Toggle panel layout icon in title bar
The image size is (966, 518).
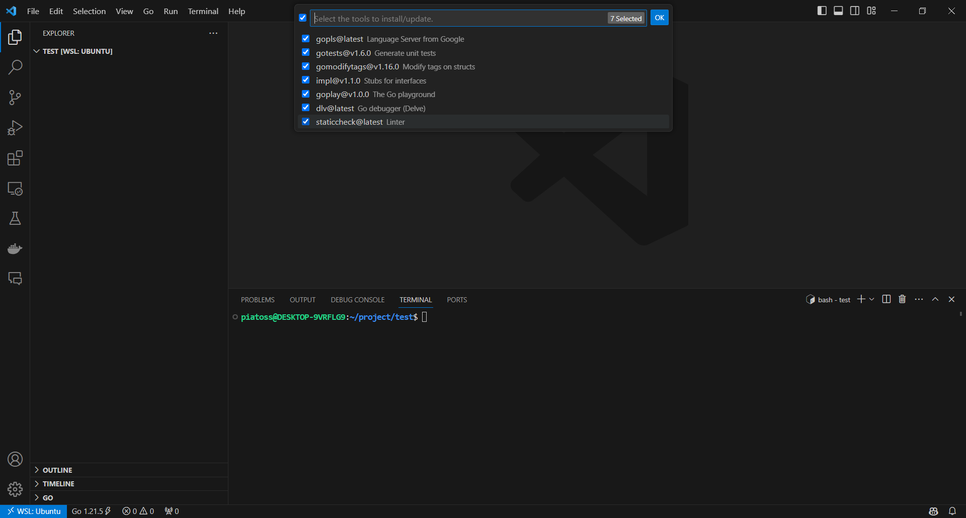[x=838, y=11]
